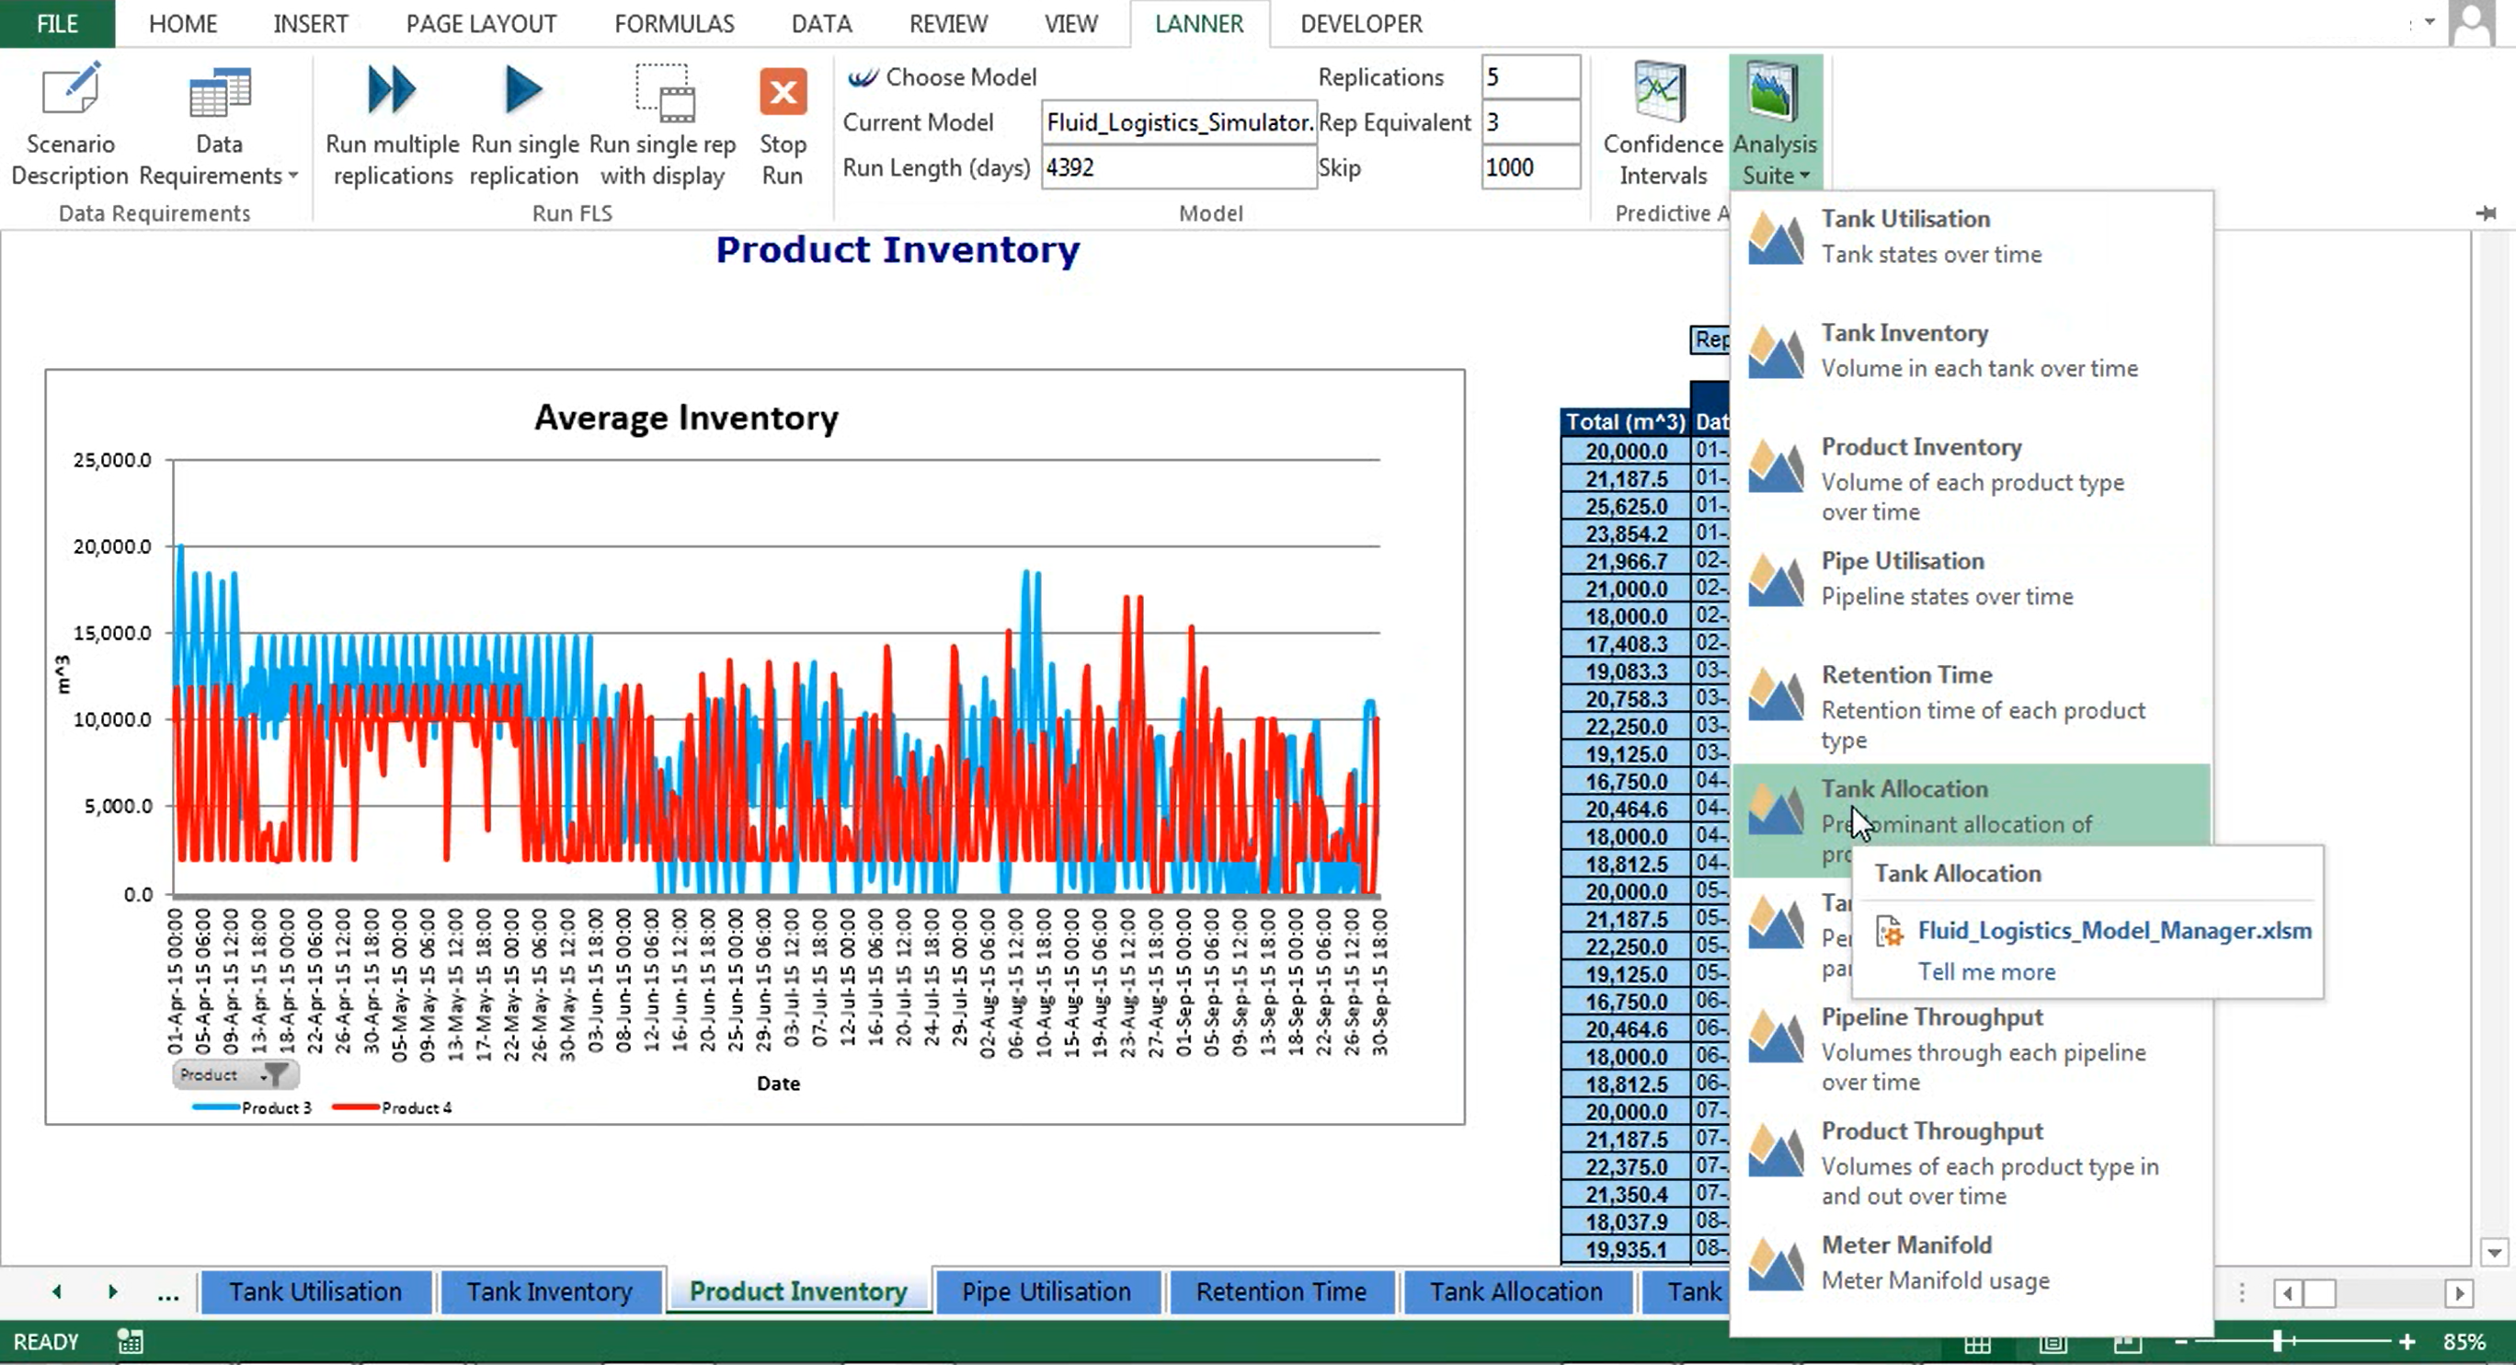The image size is (2516, 1365).
Task: Click the Tank Allocation tab
Action: click(x=1516, y=1291)
